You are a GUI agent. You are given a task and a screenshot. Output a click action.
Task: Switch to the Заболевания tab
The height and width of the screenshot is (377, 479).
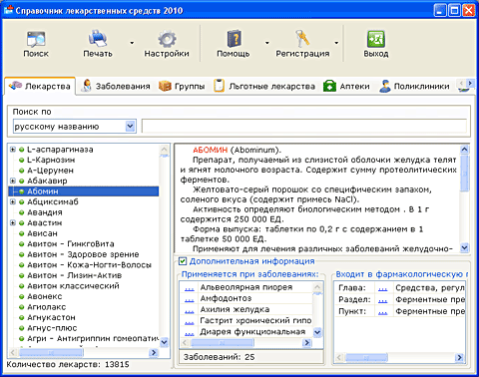click(x=116, y=87)
